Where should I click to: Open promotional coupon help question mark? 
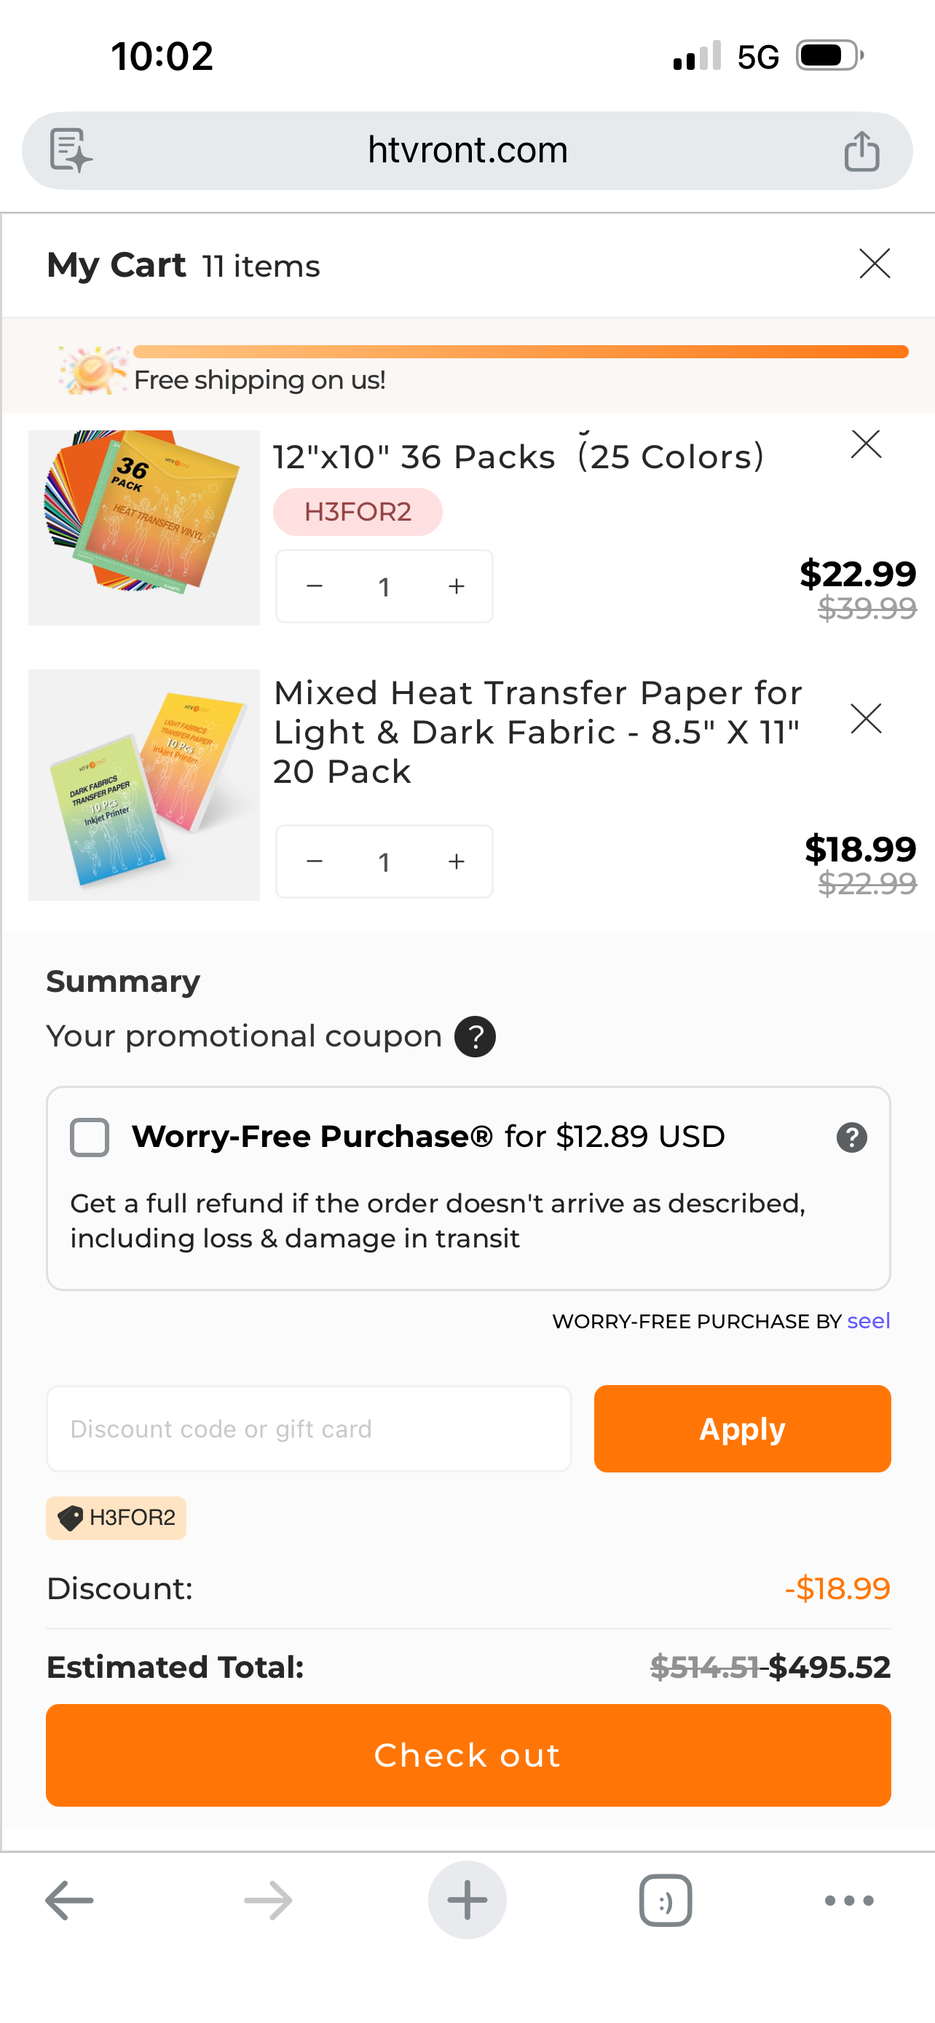point(475,1037)
